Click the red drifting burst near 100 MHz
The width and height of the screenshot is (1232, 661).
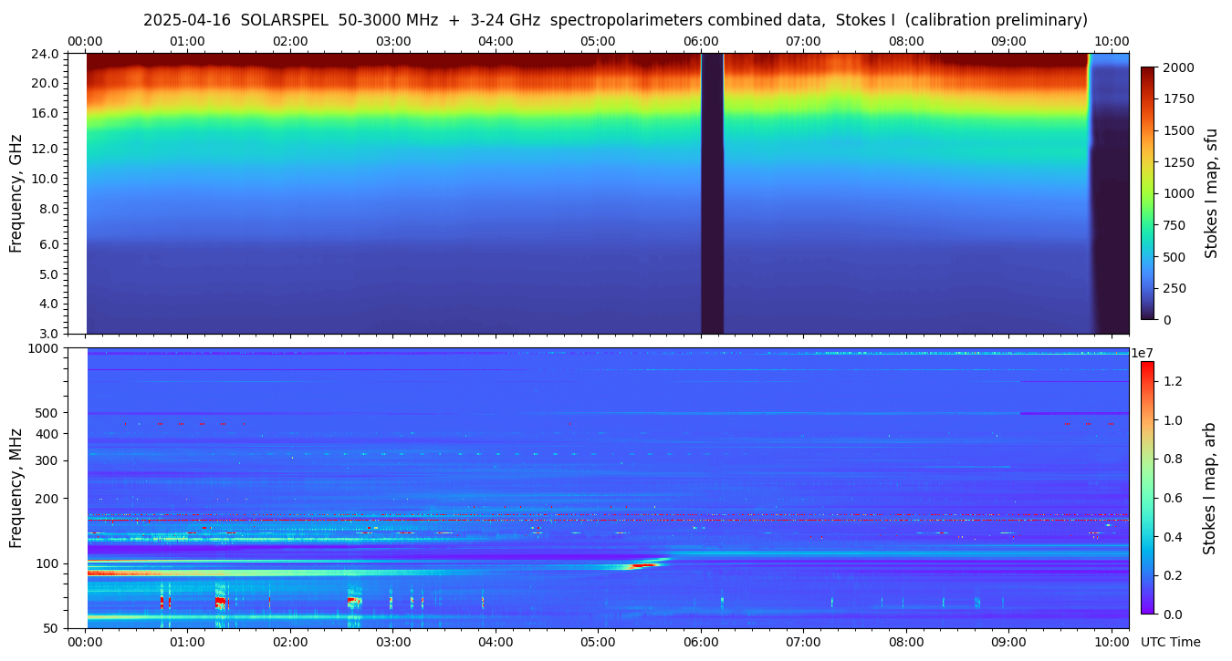pos(644,565)
